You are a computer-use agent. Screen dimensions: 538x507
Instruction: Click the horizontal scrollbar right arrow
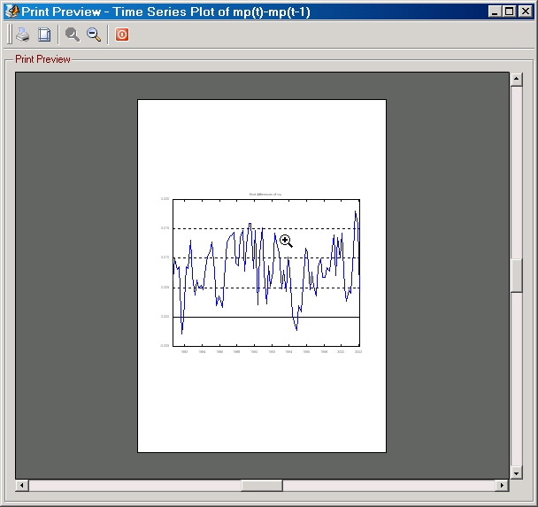click(502, 486)
